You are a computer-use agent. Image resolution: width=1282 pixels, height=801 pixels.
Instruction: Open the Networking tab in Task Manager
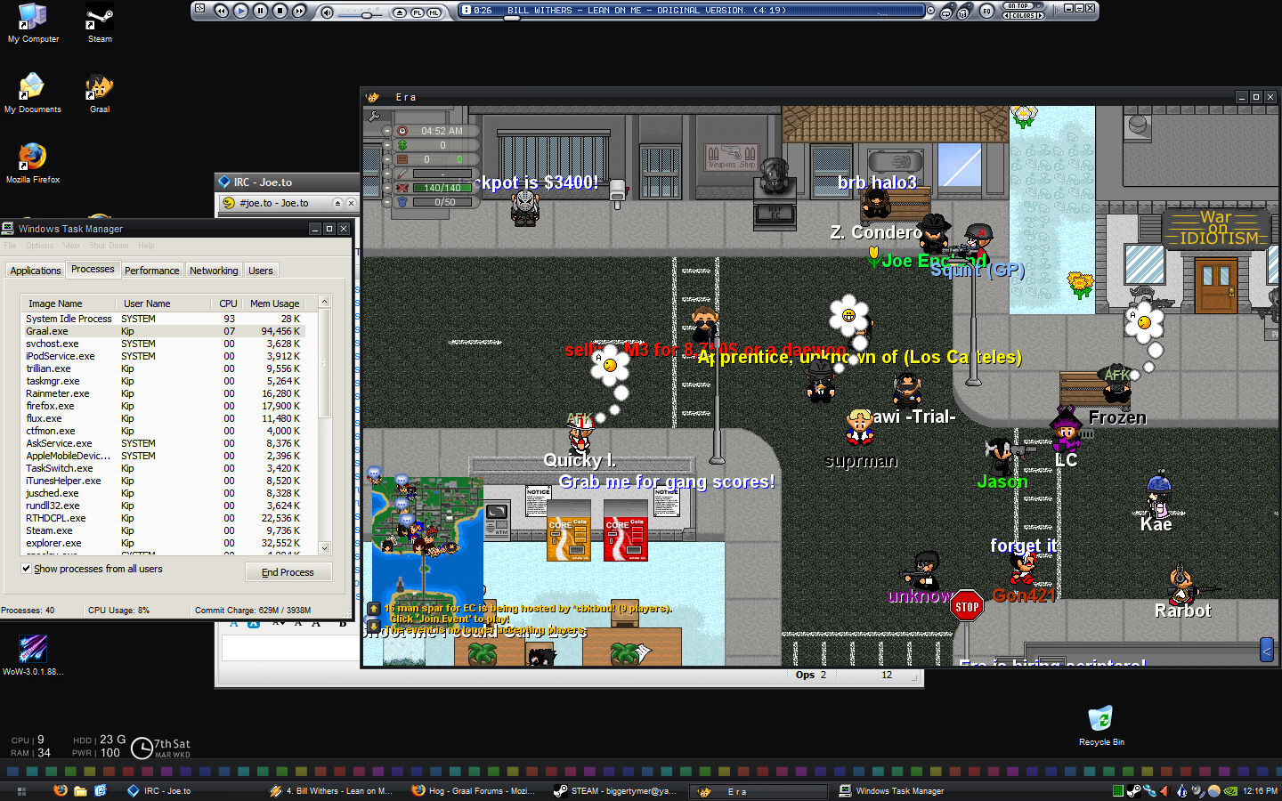click(x=214, y=271)
